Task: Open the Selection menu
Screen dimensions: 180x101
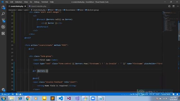Action: coord(19,2)
